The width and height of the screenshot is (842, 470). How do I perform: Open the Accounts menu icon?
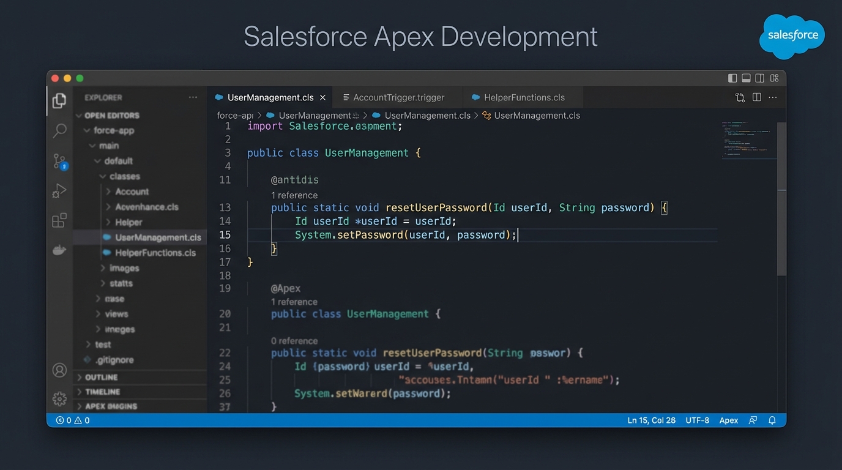point(59,370)
